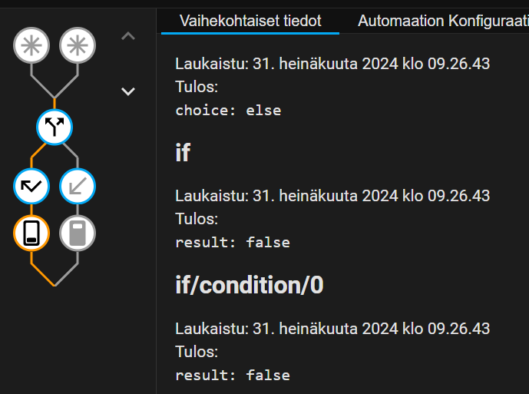The width and height of the screenshot is (529, 394).
Task: Click the "choice: else" result text
Action: coord(228,111)
